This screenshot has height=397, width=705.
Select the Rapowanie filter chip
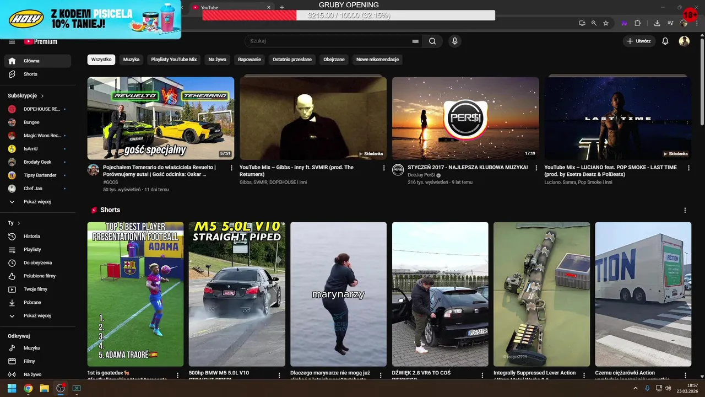(250, 60)
